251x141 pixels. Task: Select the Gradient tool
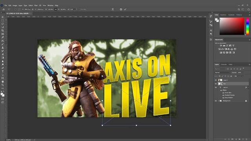click(x=3, y=58)
